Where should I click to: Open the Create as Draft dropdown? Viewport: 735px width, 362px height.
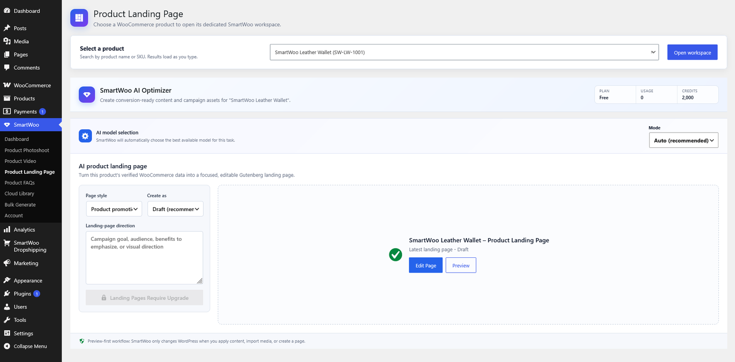tap(175, 209)
